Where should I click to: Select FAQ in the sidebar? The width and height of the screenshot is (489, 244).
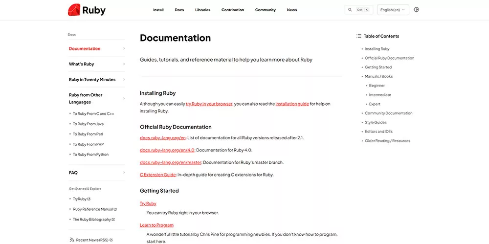(x=73, y=173)
